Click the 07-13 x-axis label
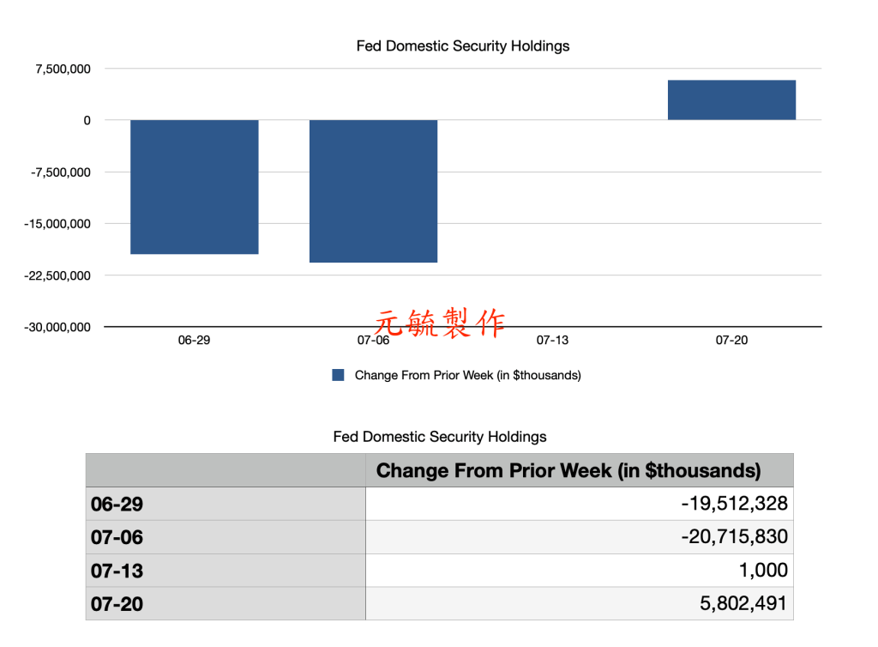Viewport: 878px width, 647px height. (552, 341)
